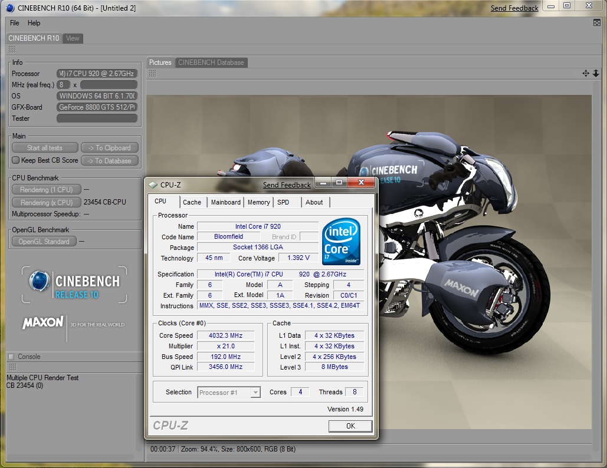Viewport: 607px width, 468px height.
Task: Click the down arrow icon above the picture
Action: point(596,73)
